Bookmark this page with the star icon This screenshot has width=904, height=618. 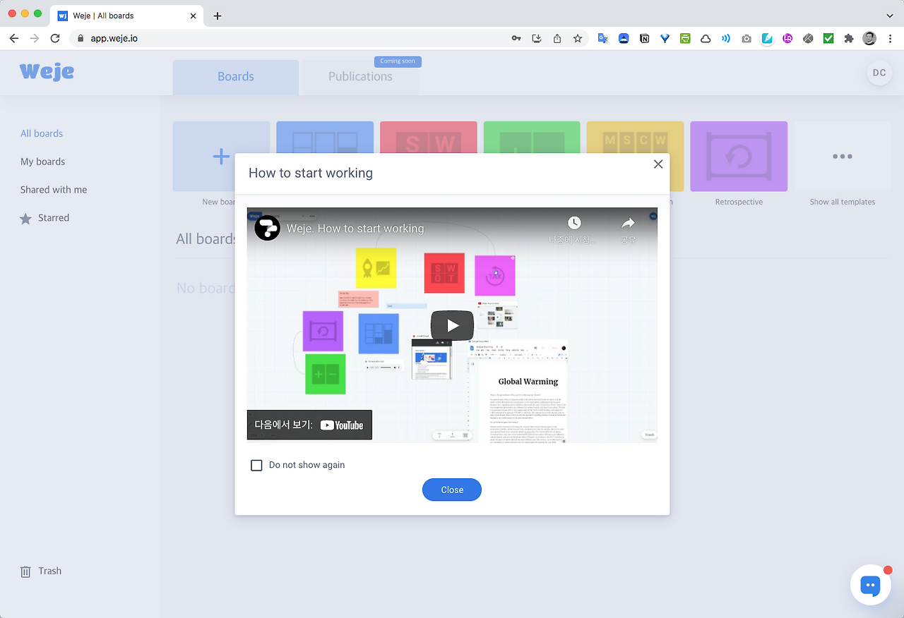coord(578,39)
